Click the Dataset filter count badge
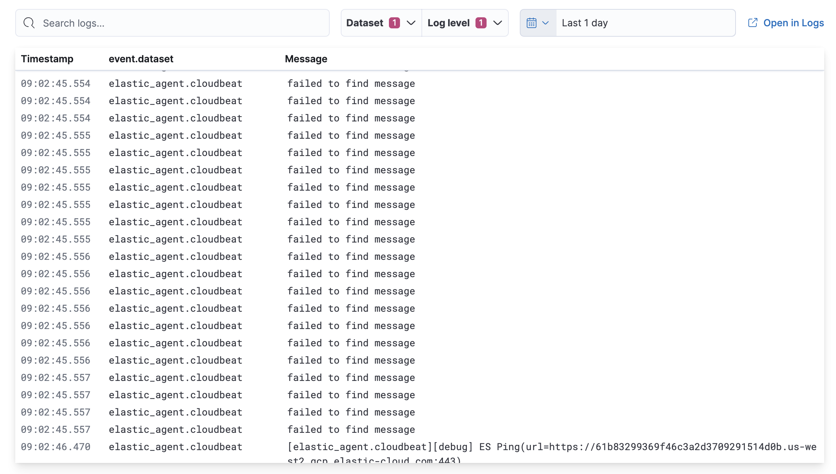836x474 pixels. tap(394, 22)
